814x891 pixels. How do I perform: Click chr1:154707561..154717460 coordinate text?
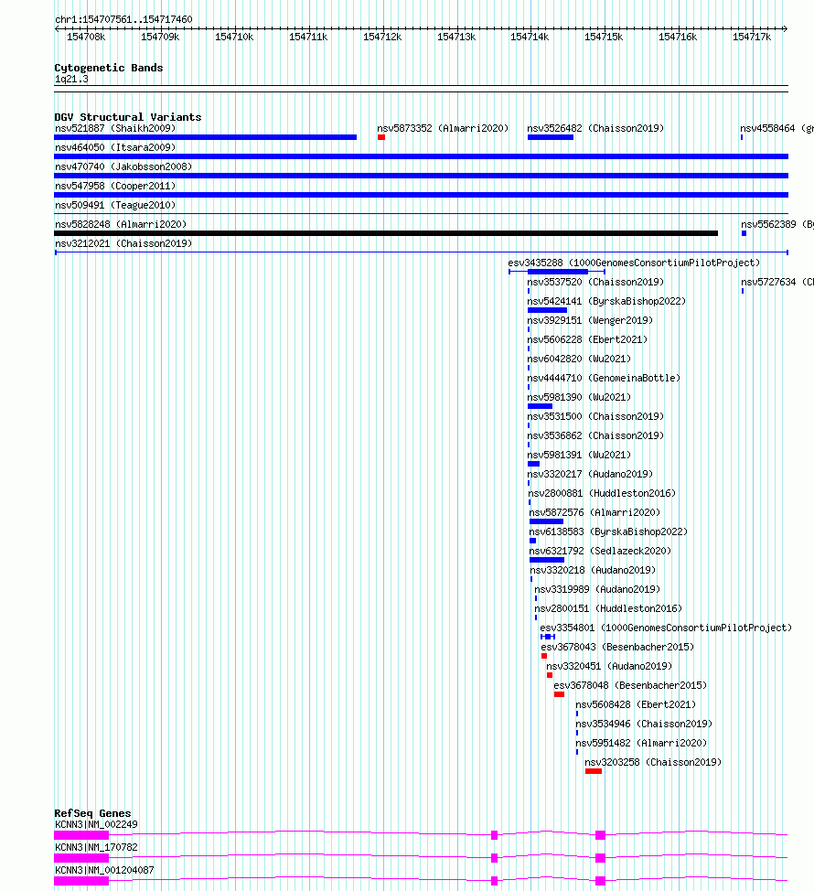[x=123, y=19]
